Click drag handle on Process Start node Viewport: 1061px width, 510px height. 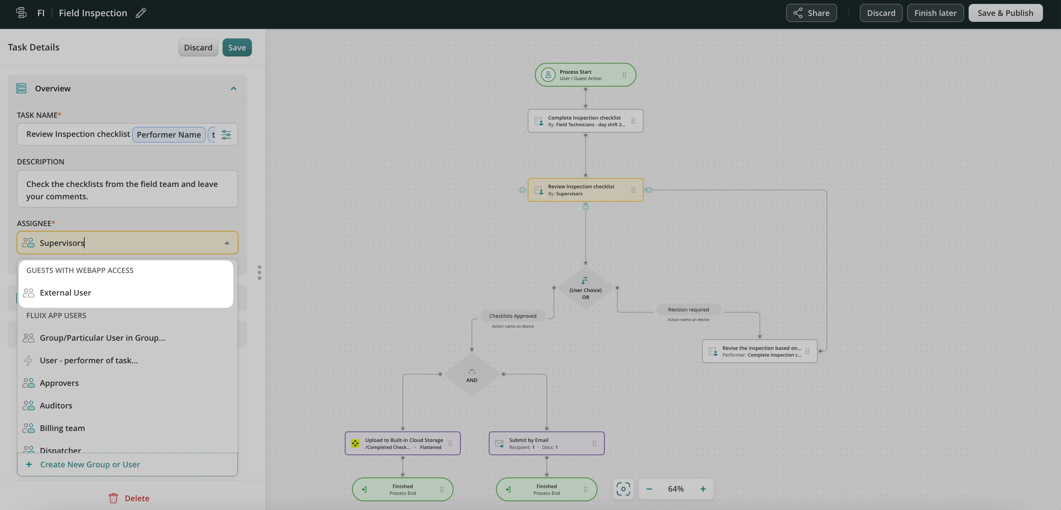(x=624, y=75)
